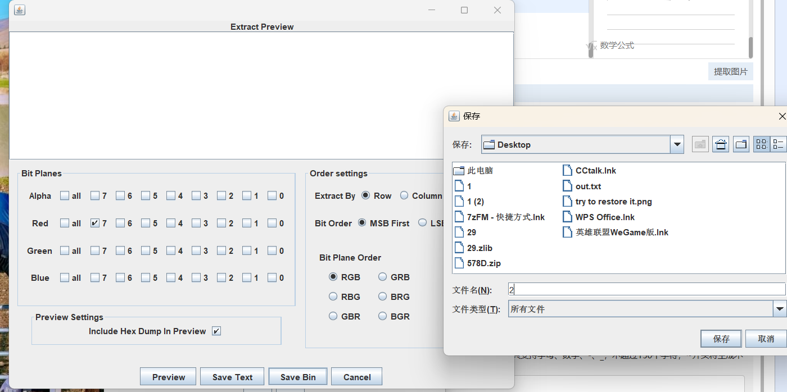Select try to restore it.png file

pos(608,202)
